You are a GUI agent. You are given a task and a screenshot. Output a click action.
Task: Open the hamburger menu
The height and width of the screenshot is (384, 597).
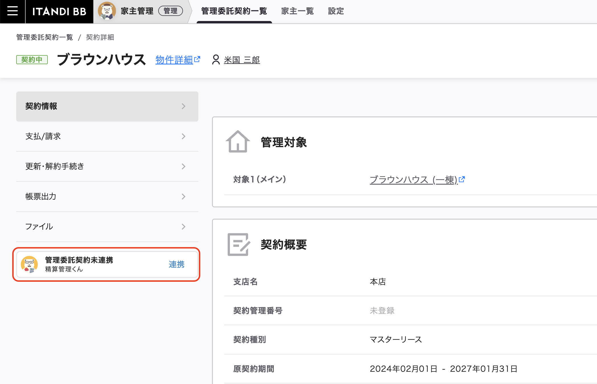(x=13, y=11)
